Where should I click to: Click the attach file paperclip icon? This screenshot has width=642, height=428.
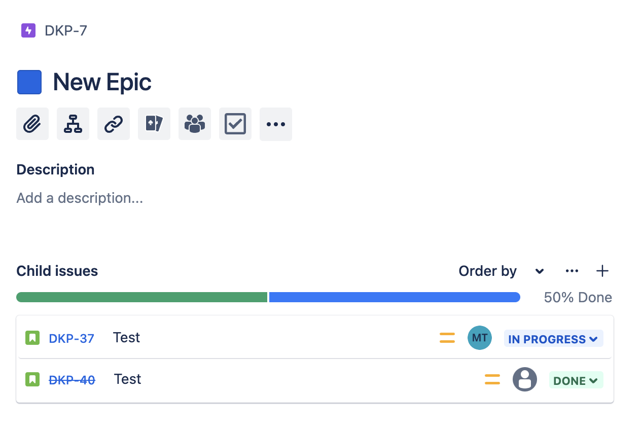click(32, 124)
